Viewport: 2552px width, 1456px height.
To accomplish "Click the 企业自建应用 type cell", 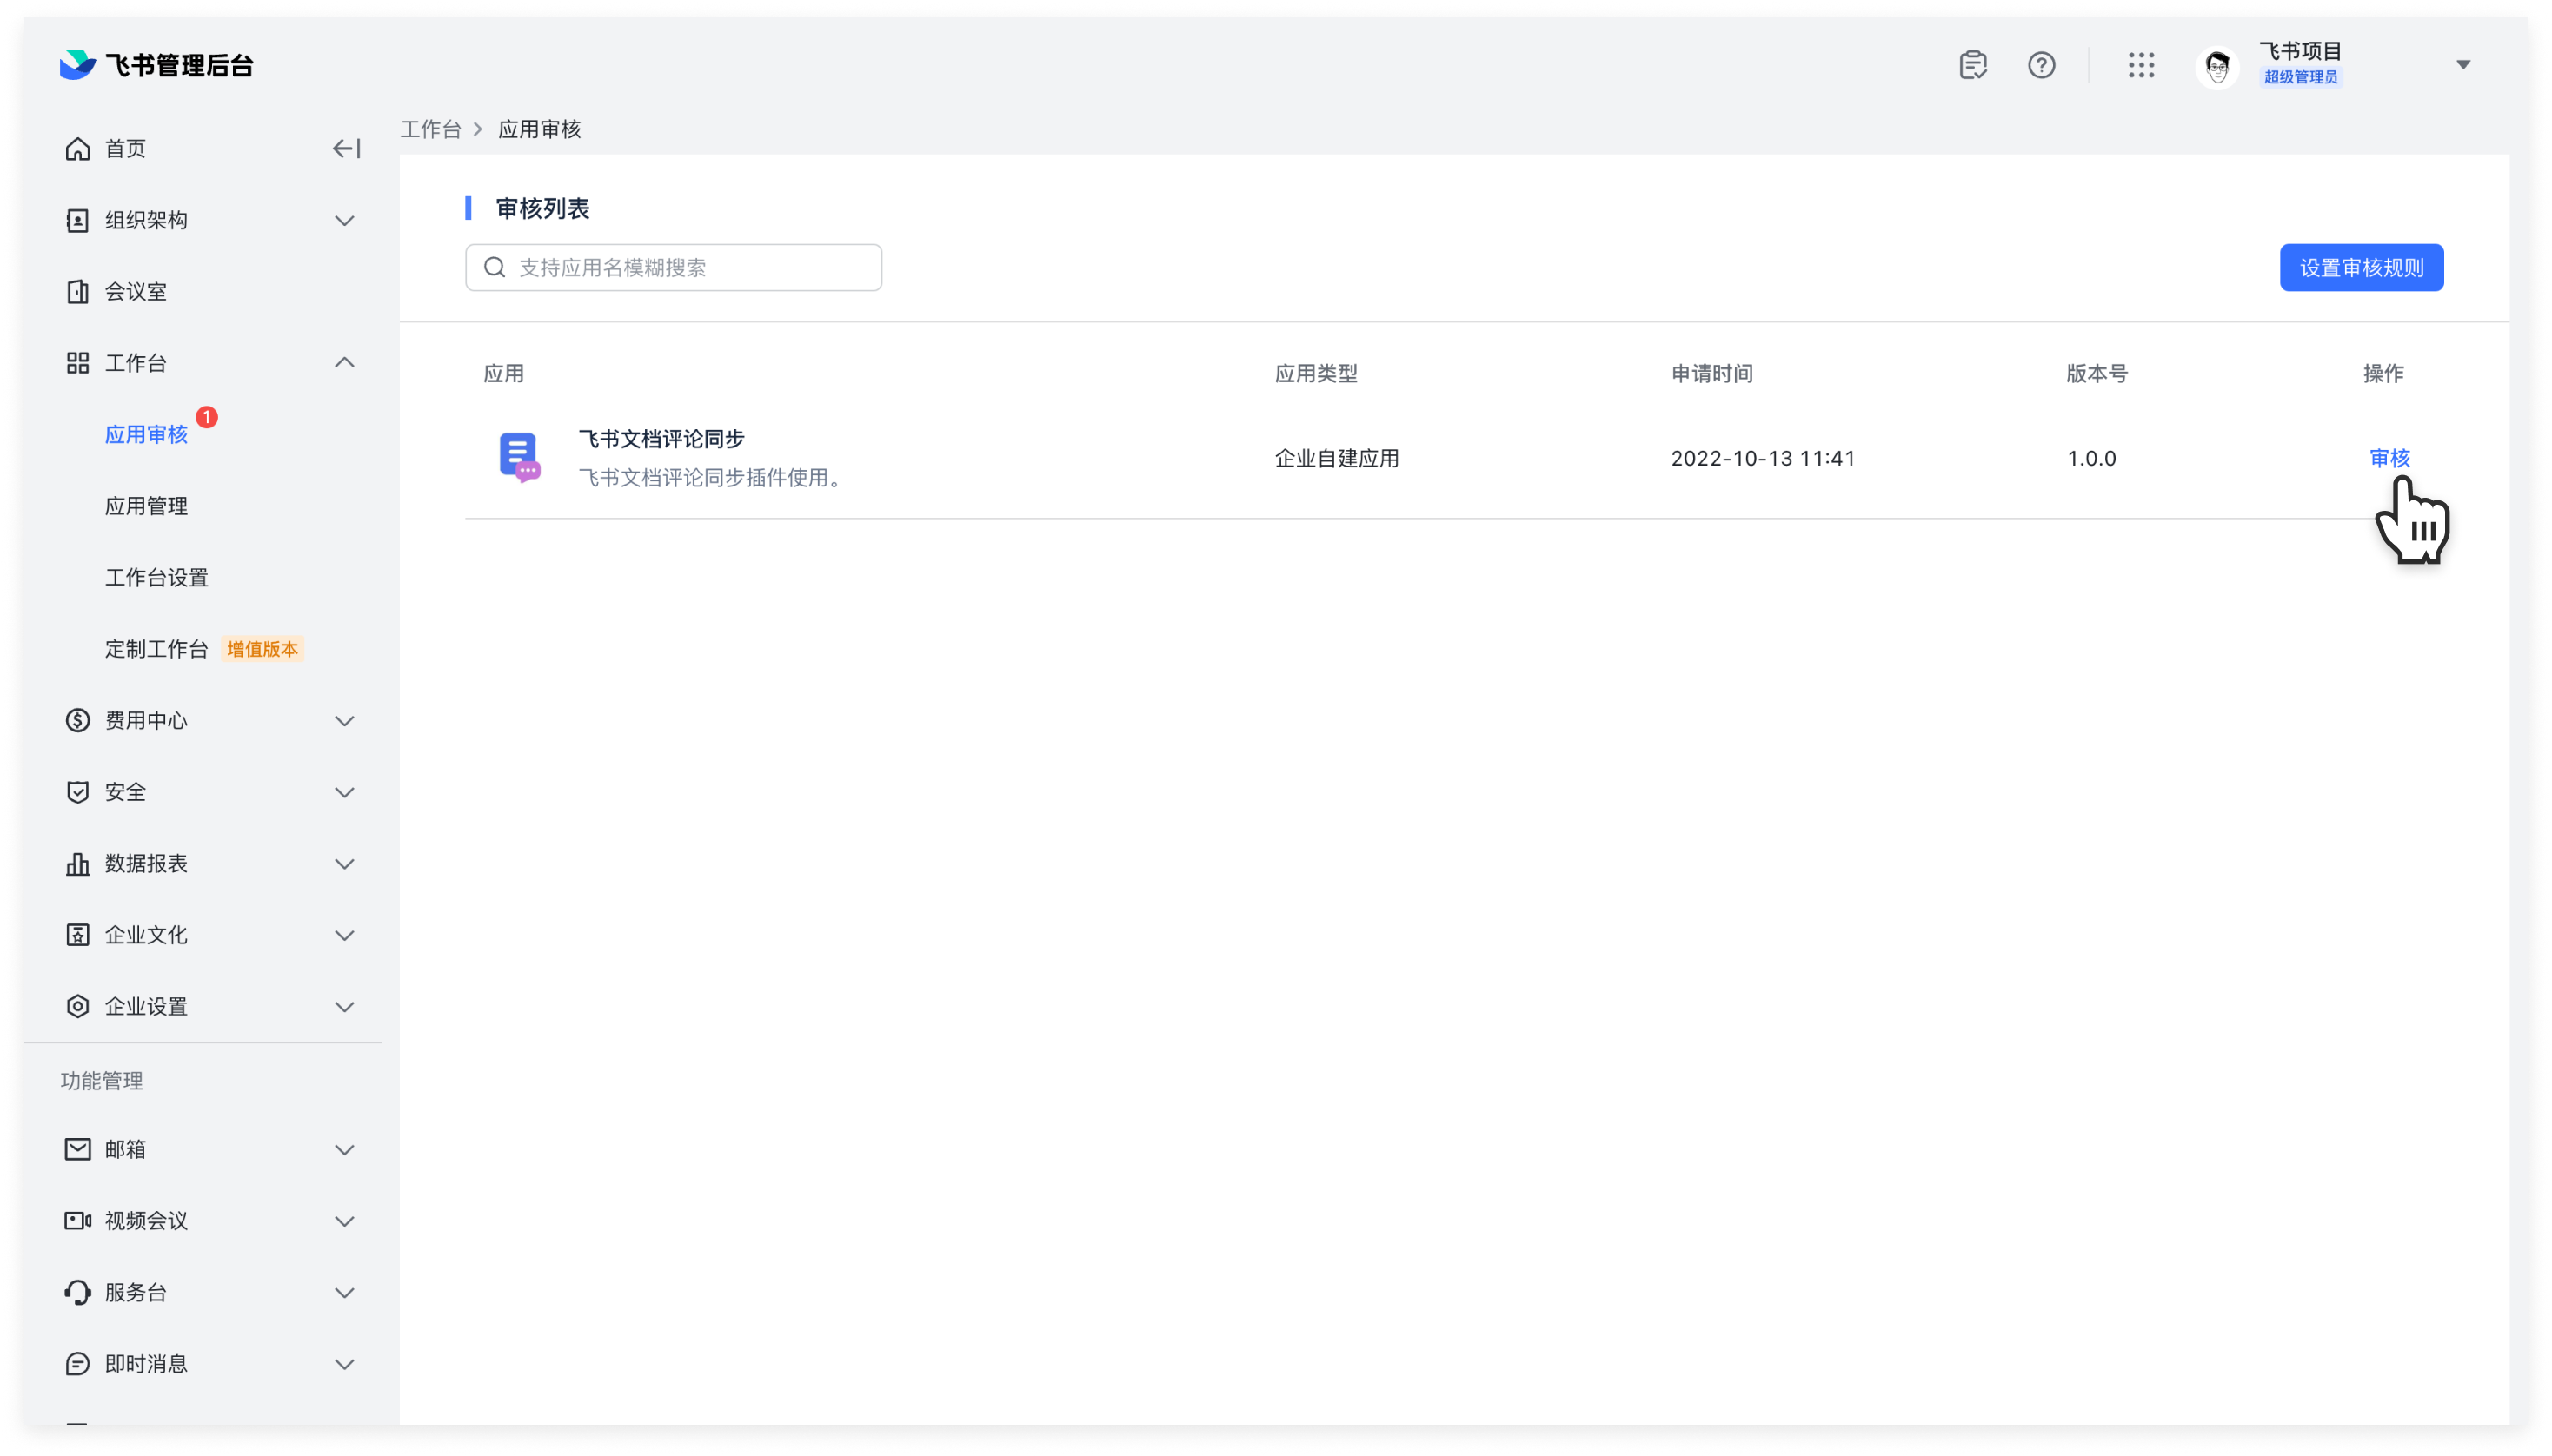I will (x=1337, y=458).
